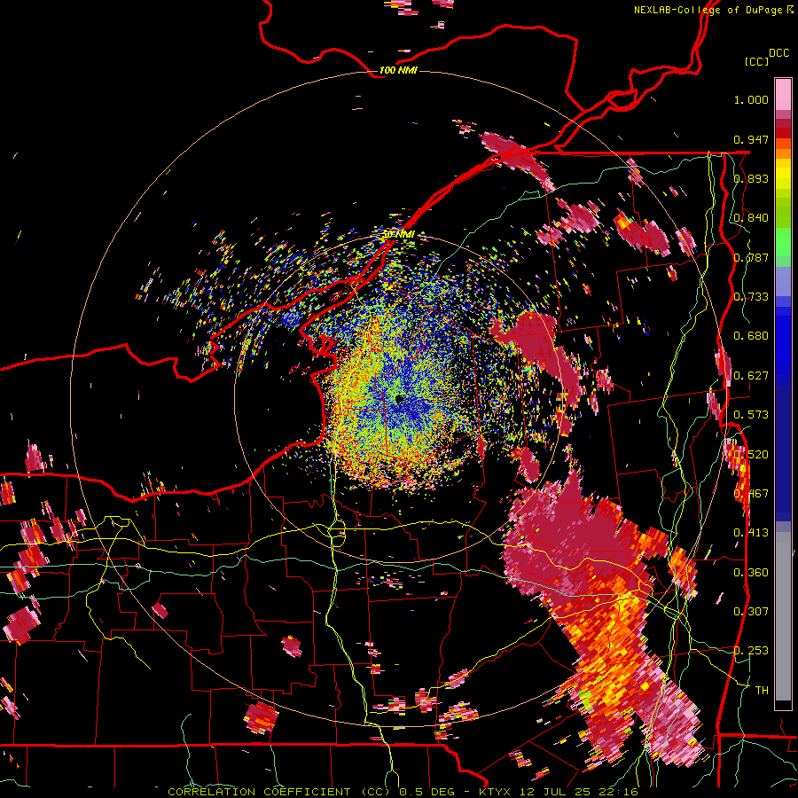Viewport: 798px width, 798px height.
Task: Click the DCC label above the scale
Action: tap(778, 53)
